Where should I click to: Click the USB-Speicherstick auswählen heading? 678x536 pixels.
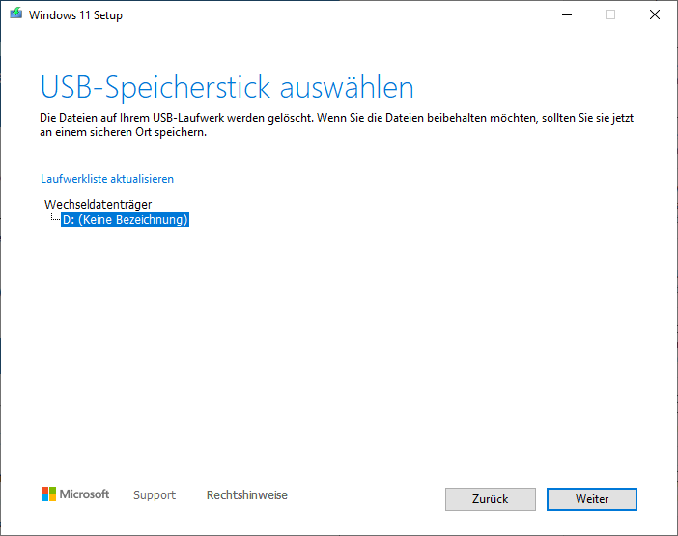[227, 88]
